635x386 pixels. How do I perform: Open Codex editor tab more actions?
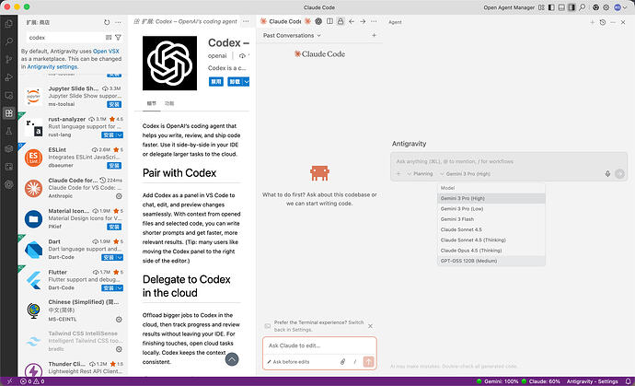point(246,21)
